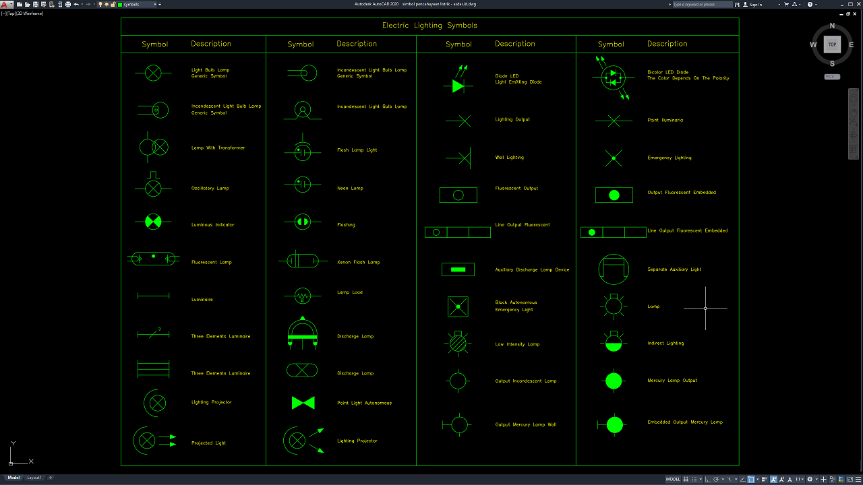Click the keyword search input field
The width and height of the screenshot is (863, 485).
[x=701, y=4]
